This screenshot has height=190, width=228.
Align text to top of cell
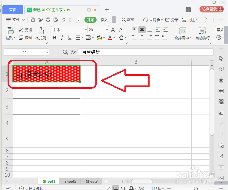click(134, 30)
